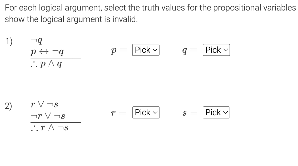Open the Pick dropdown for variable s
Viewport: 298px width, 166px height.
tap(216, 112)
